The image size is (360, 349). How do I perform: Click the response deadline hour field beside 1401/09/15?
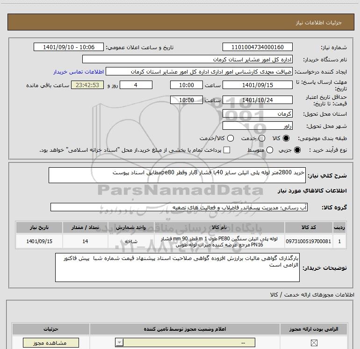[x=187, y=85]
